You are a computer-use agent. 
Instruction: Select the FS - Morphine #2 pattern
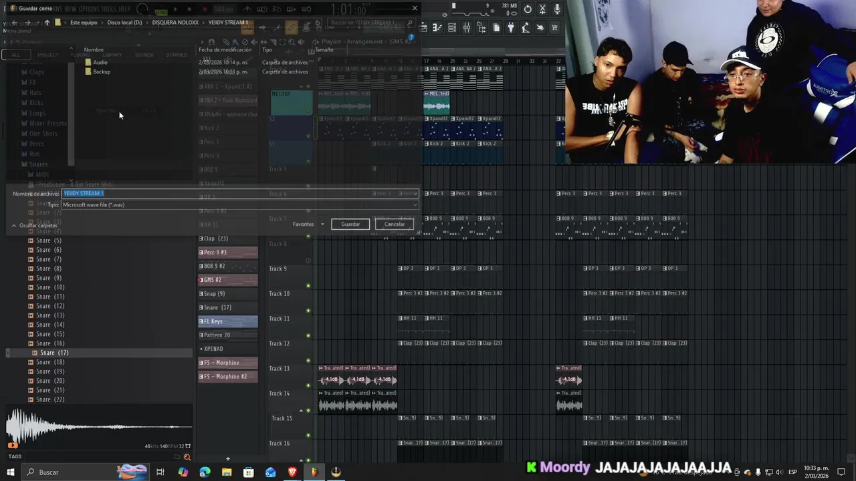(x=228, y=377)
